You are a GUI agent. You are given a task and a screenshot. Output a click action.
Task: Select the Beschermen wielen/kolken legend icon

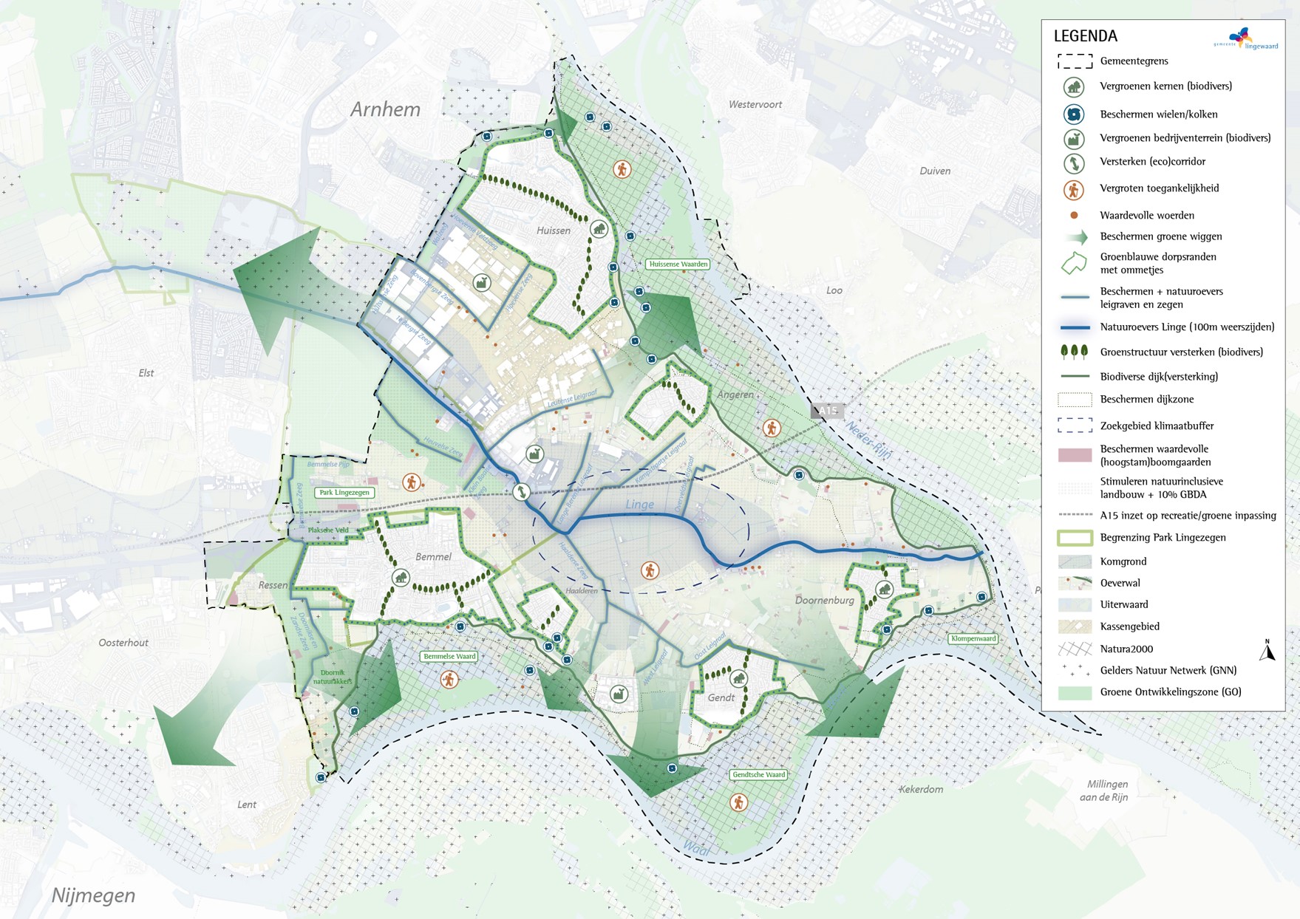click(1074, 114)
